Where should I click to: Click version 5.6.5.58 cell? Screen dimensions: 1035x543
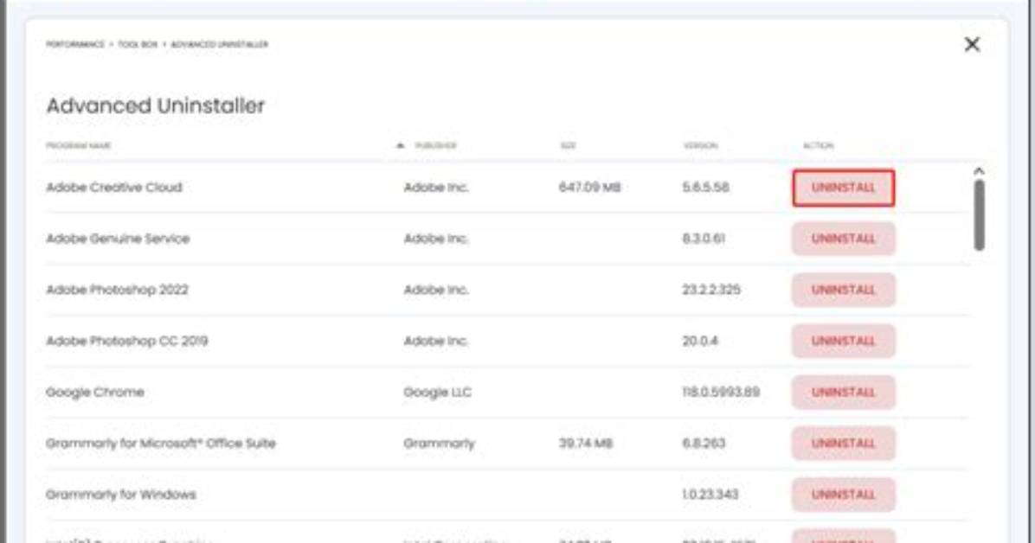705,188
